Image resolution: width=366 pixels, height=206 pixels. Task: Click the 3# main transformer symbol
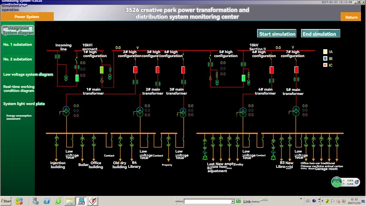pos(183,112)
